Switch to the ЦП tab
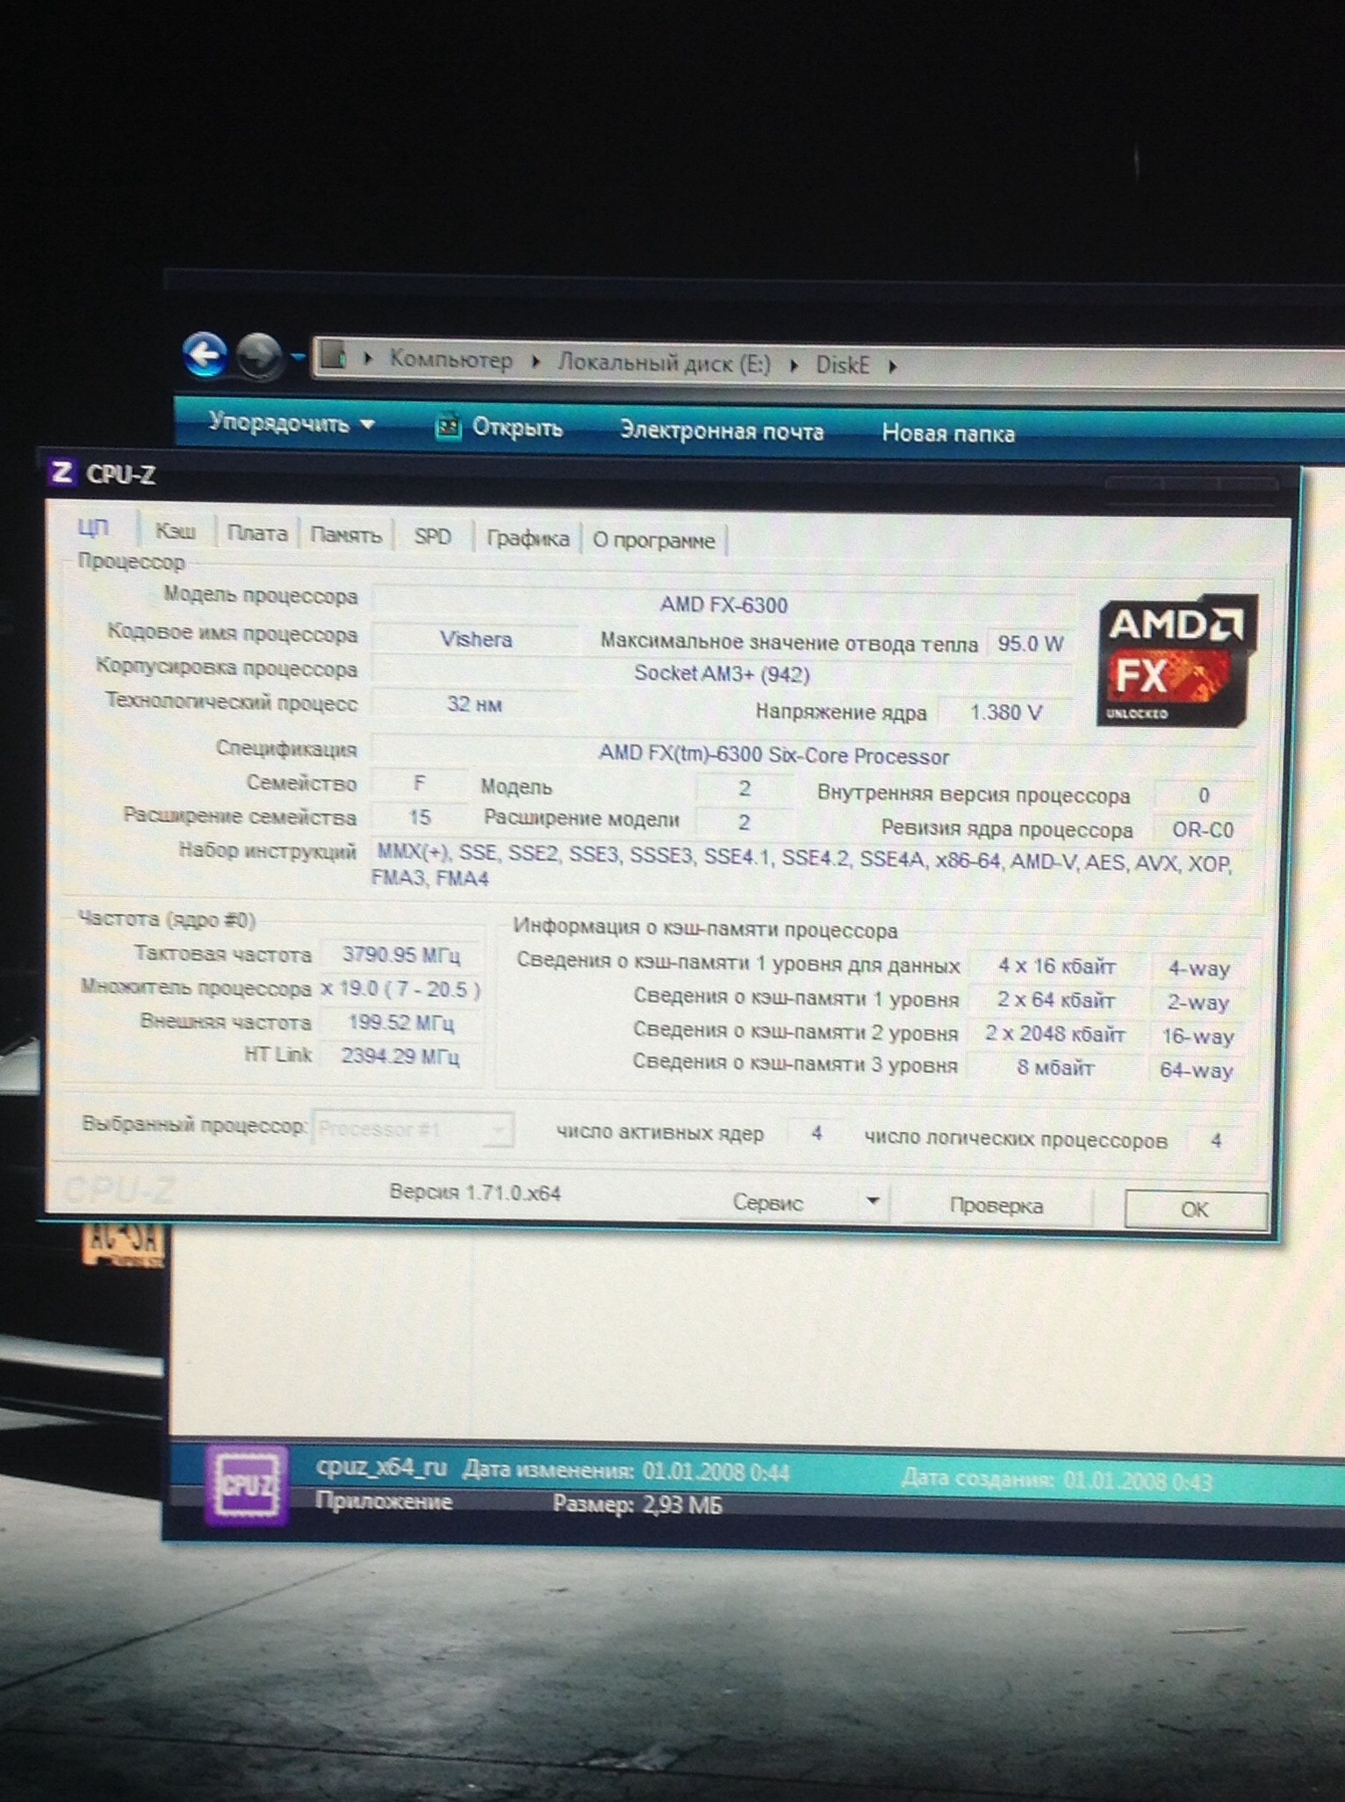 94,528
